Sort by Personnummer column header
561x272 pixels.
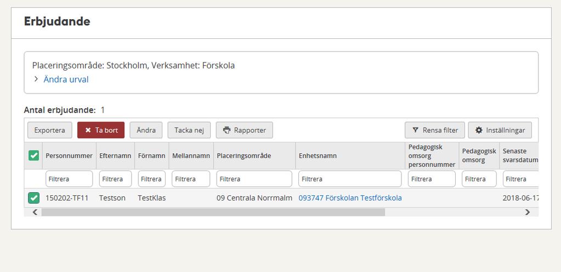pyautogui.click(x=69, y=155)
